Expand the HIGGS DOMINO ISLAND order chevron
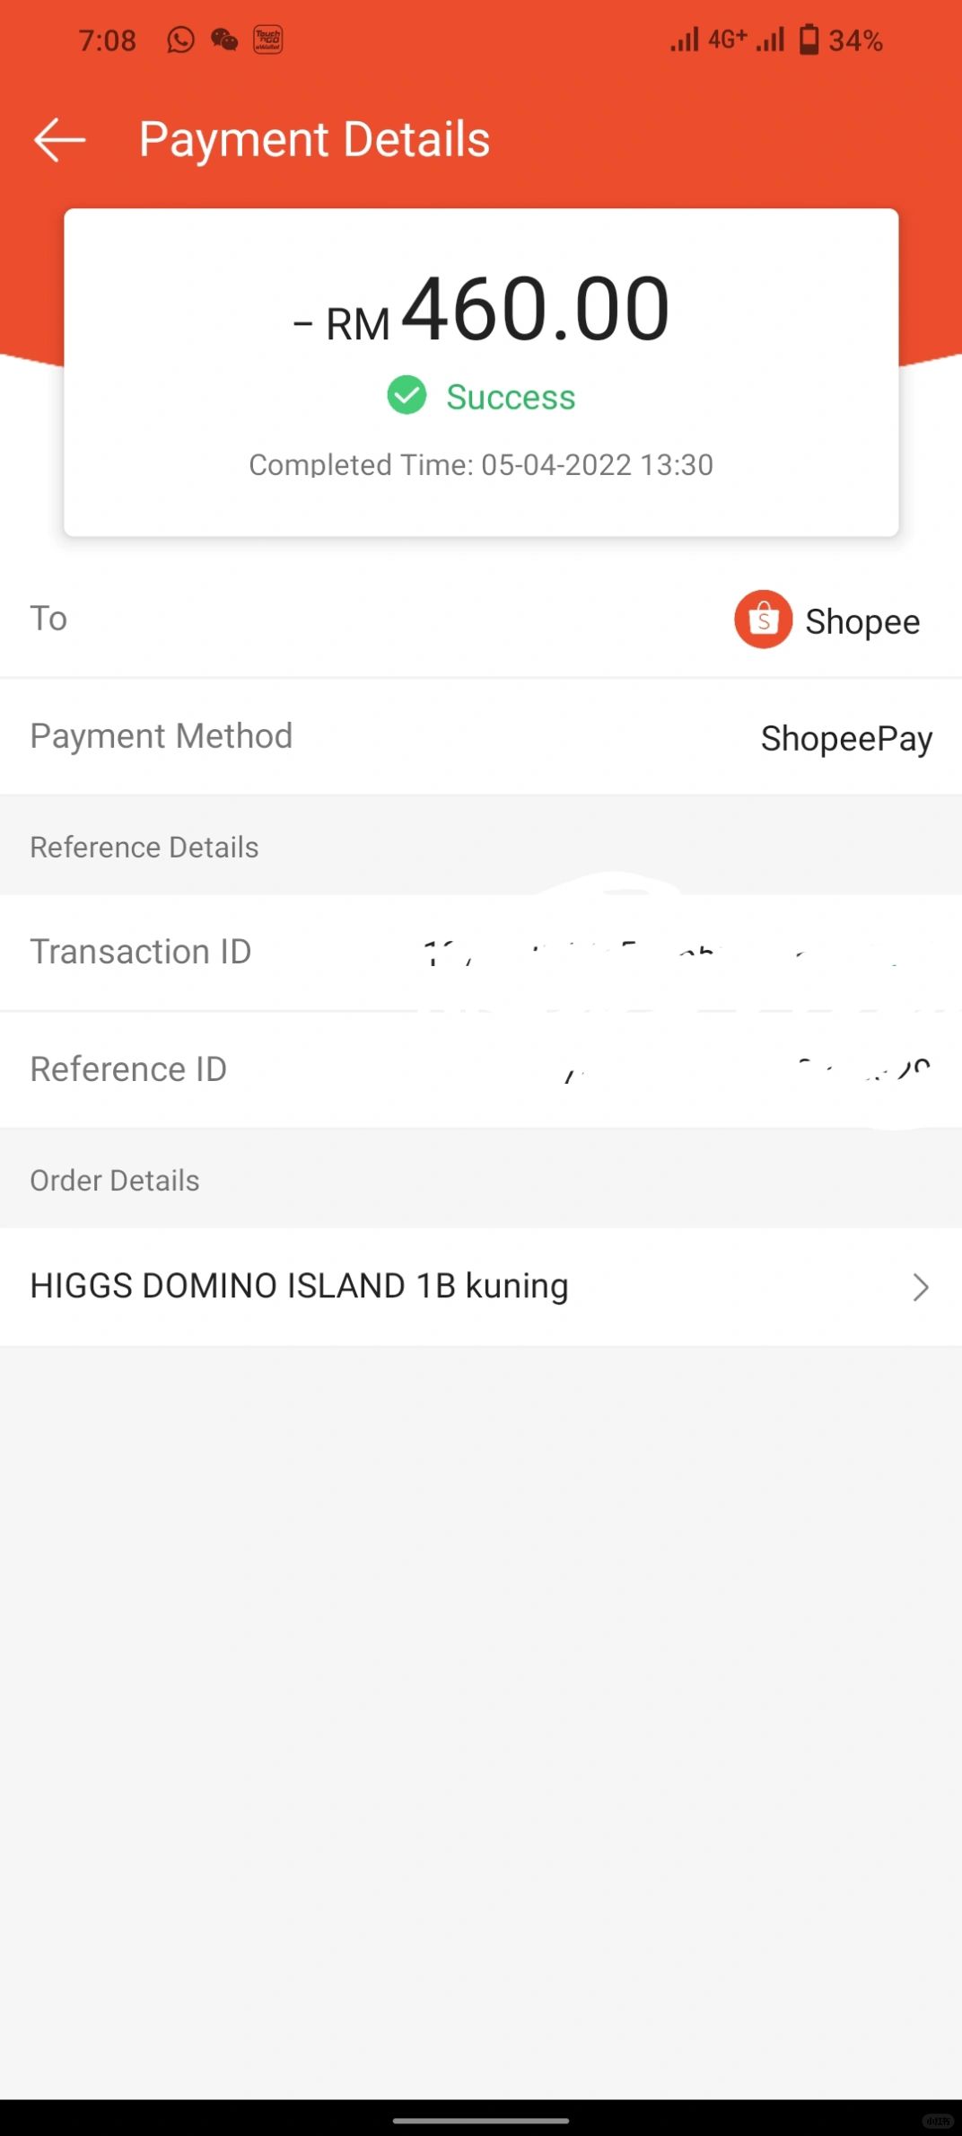The height and width of the screenshot is (2136, 962). pyautogui.click(x=921, y=1287)
